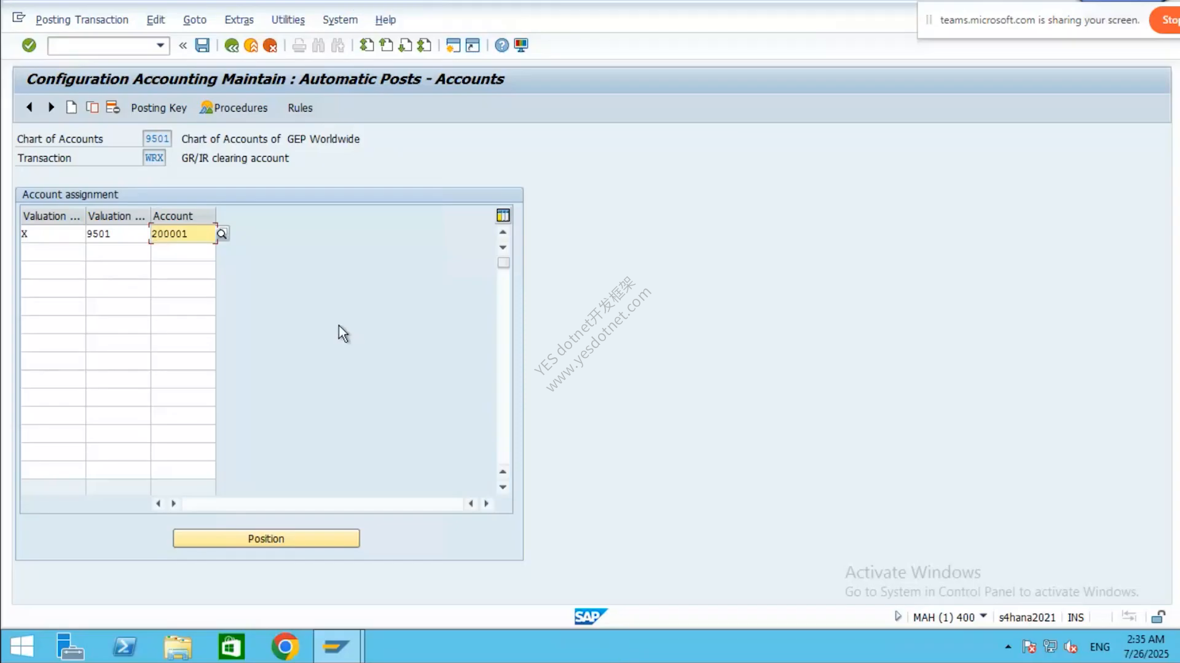The image size is (1180, 663).
Task: Save with the floppy disk icon
Action: (202, 45)
